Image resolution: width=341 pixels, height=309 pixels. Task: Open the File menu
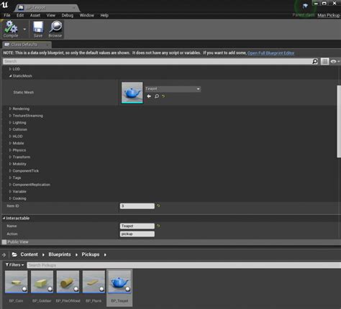[x=7, y=15]
